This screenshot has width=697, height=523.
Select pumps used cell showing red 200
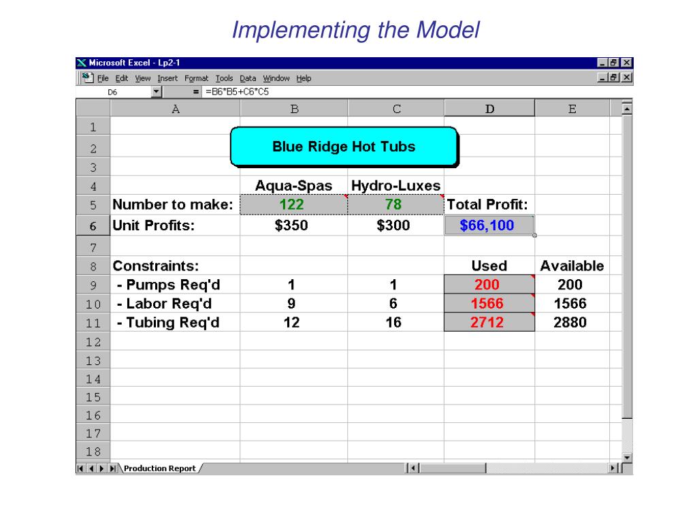[489, 285]
